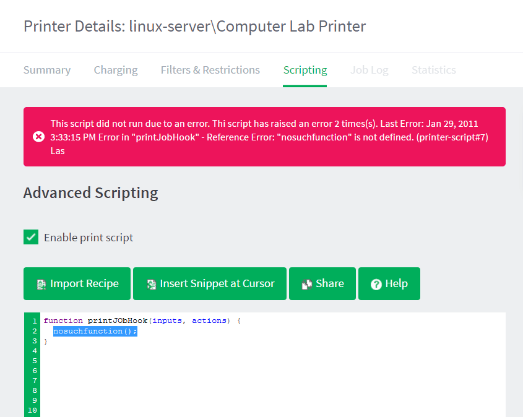Click line number 10 in editor gutter
Screen dimensions: 523x417
click(32, 410)
